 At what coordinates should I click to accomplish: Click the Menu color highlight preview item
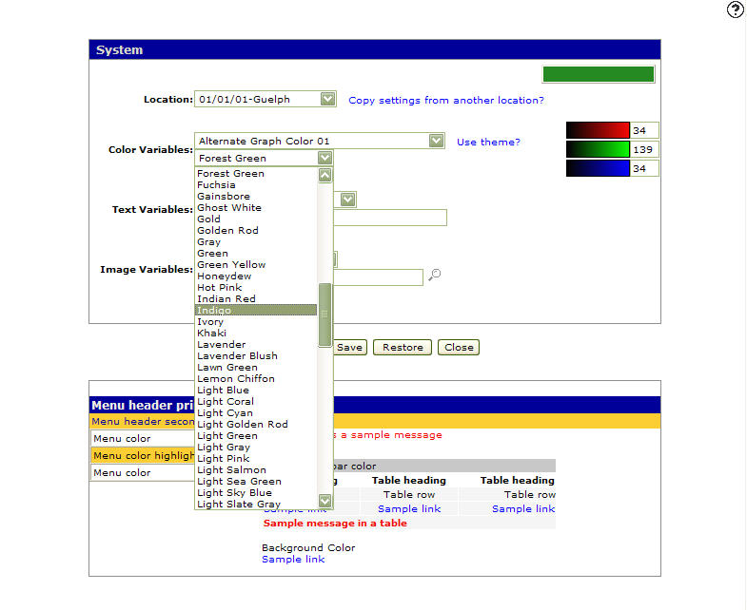[x=143, y=456]
